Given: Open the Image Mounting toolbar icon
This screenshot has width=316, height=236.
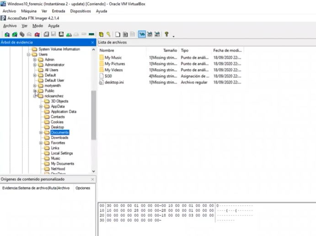Looking at the screenshot, I should pyautogui.click(x=22, y=34).
